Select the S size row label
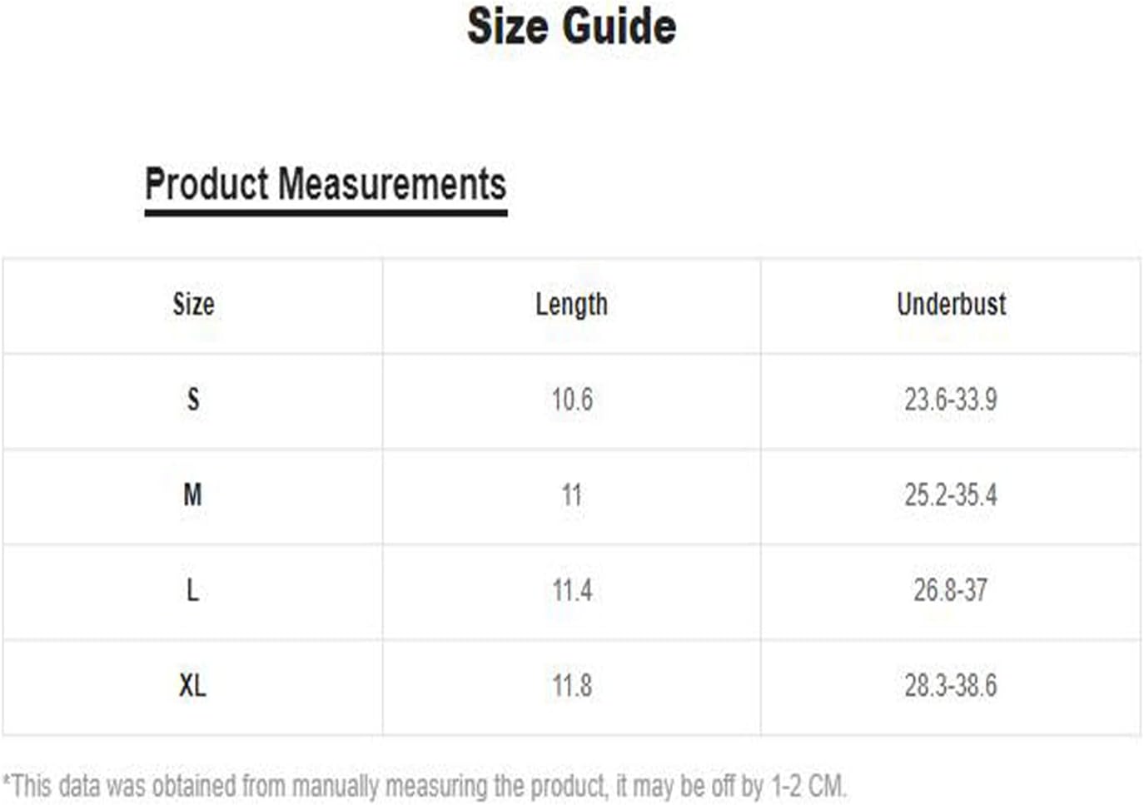The height and width of the screenshot is (805, 1144). point(193,400)
